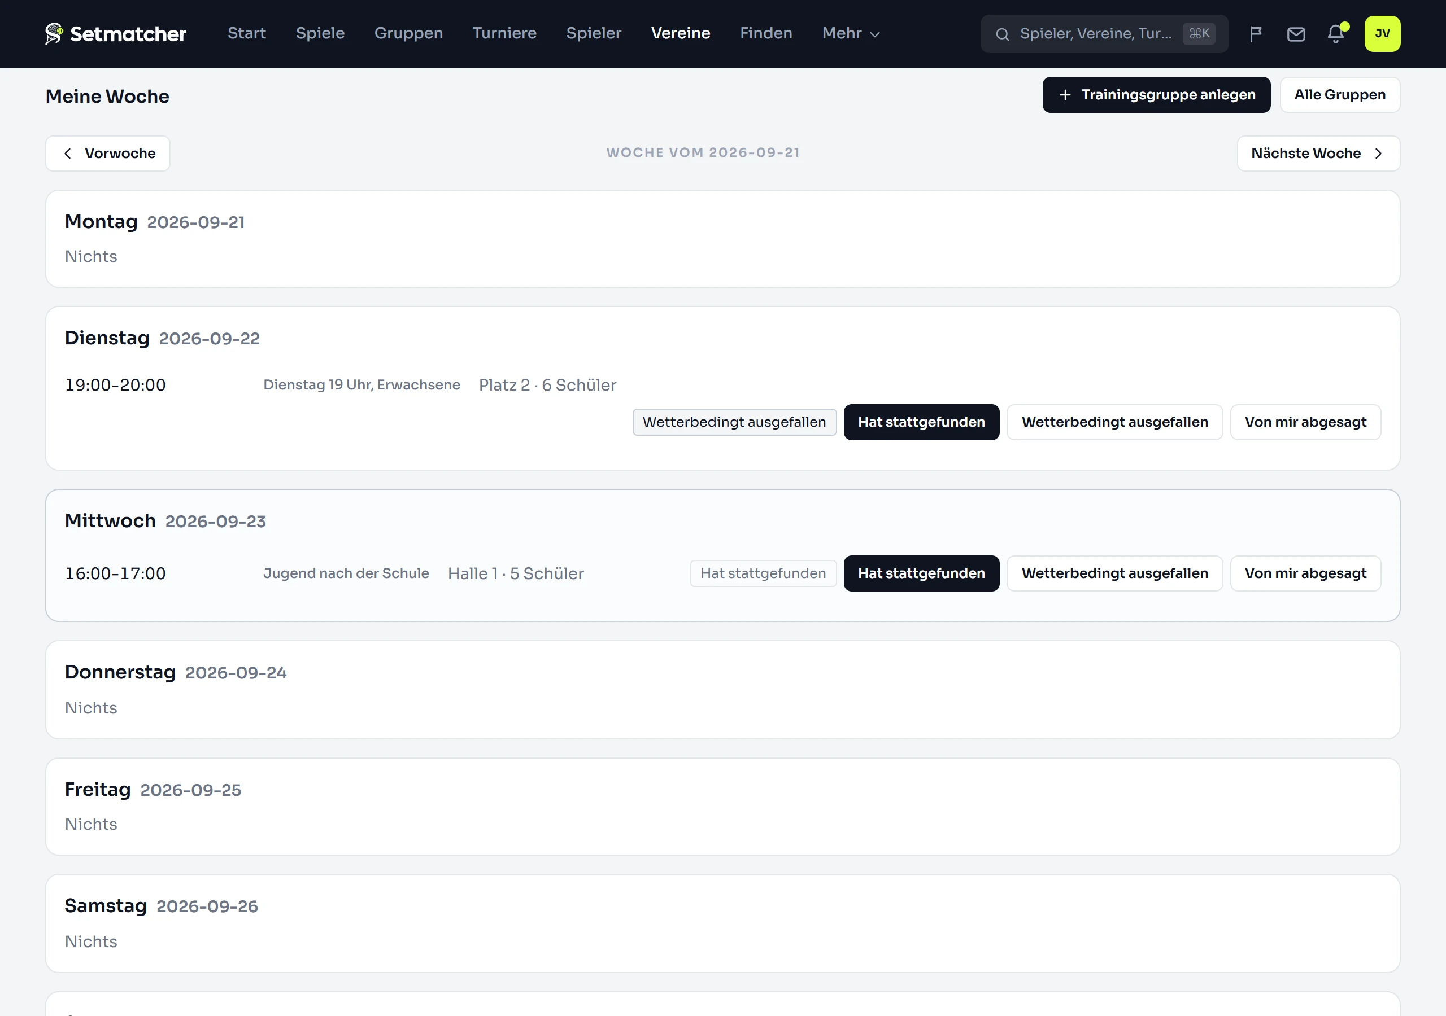Click the Woche vom 2026-09-21 label
1446x1016 pixels.
[703, 153]
